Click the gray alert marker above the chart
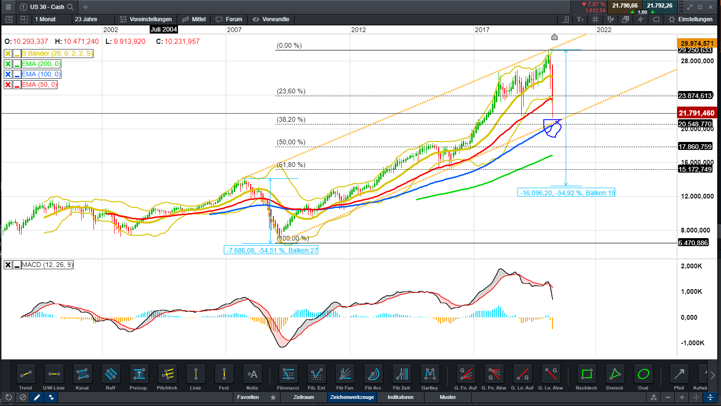Screen dimensions: 721x406 coord(554,37)
